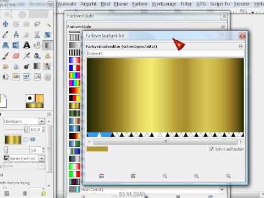Viewport: 264px width, 198px height.
Task: Select the blue-white-red flag gradient thumbnail
Action: [x=75, y=68]
